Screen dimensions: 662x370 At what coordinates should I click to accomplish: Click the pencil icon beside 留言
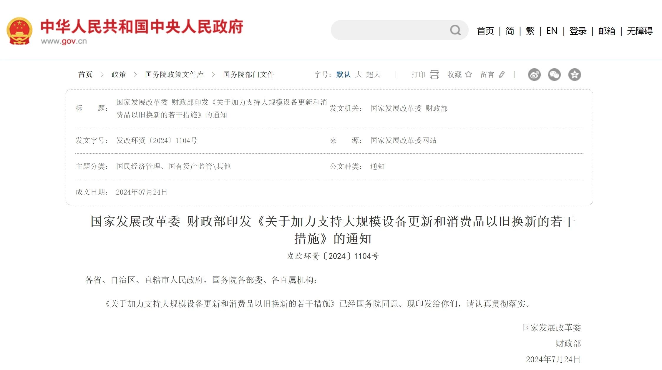coord(502,74)
